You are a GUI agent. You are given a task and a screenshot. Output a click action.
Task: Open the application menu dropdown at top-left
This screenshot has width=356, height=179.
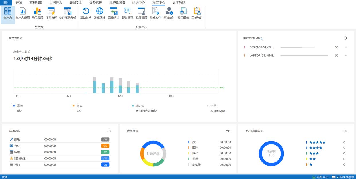(6, 3)
